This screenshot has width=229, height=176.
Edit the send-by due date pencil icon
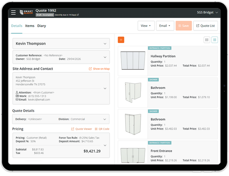click(78, 15)
